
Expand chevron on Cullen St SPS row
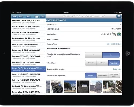44,87
